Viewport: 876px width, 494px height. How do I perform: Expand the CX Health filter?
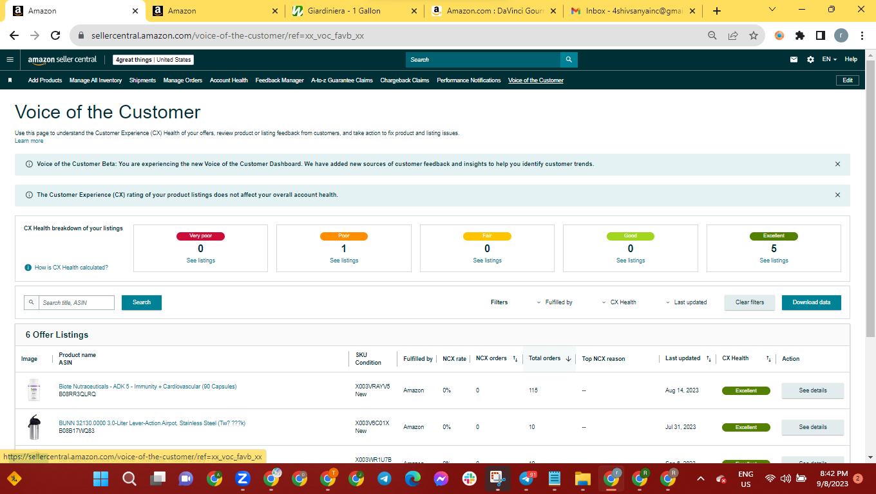pyautogui.click(x=619, y=302)
